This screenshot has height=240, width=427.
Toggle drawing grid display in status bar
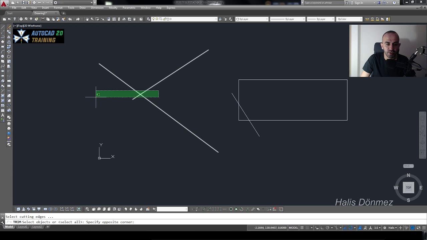(302, 228)
